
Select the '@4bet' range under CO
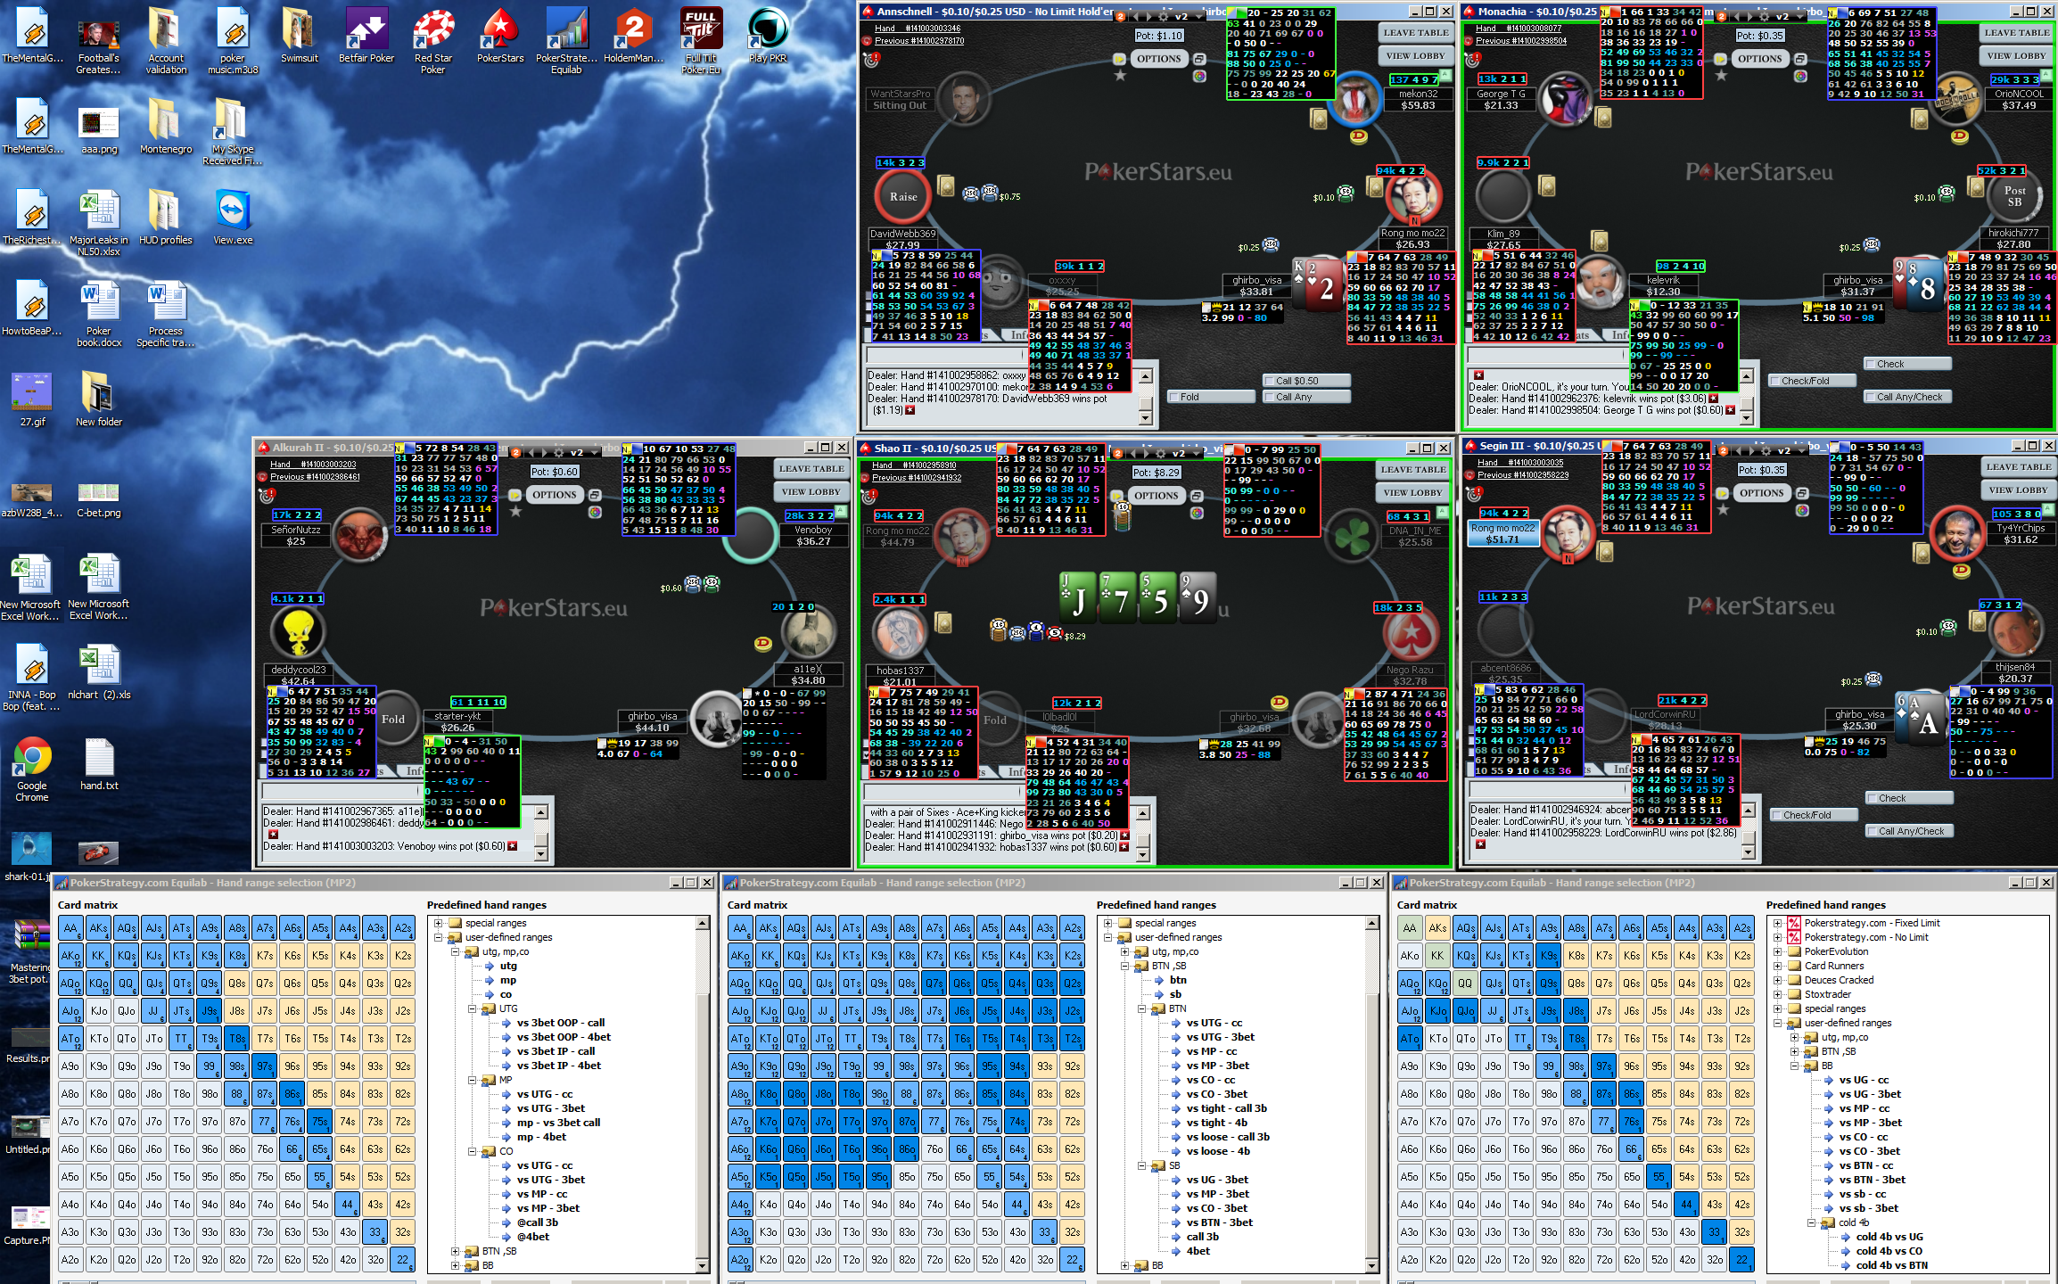(533, 1237)
